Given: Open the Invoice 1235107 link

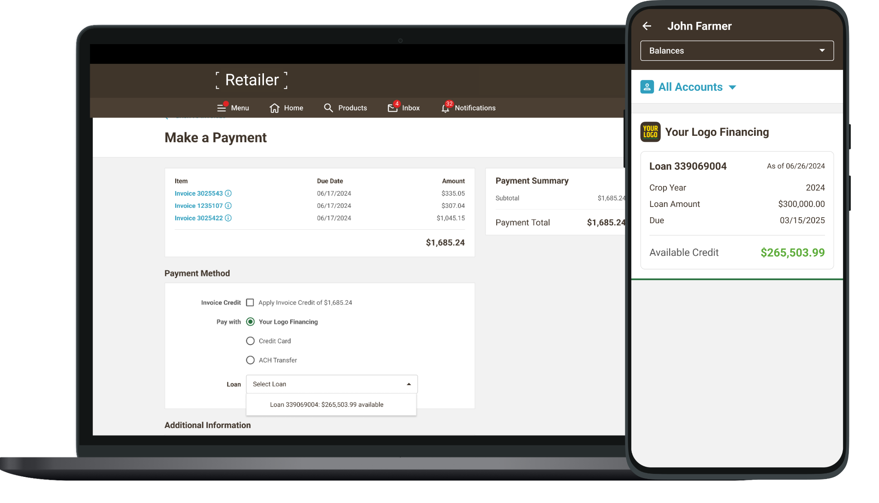Looking at the screenshot, I should [198, 206].
